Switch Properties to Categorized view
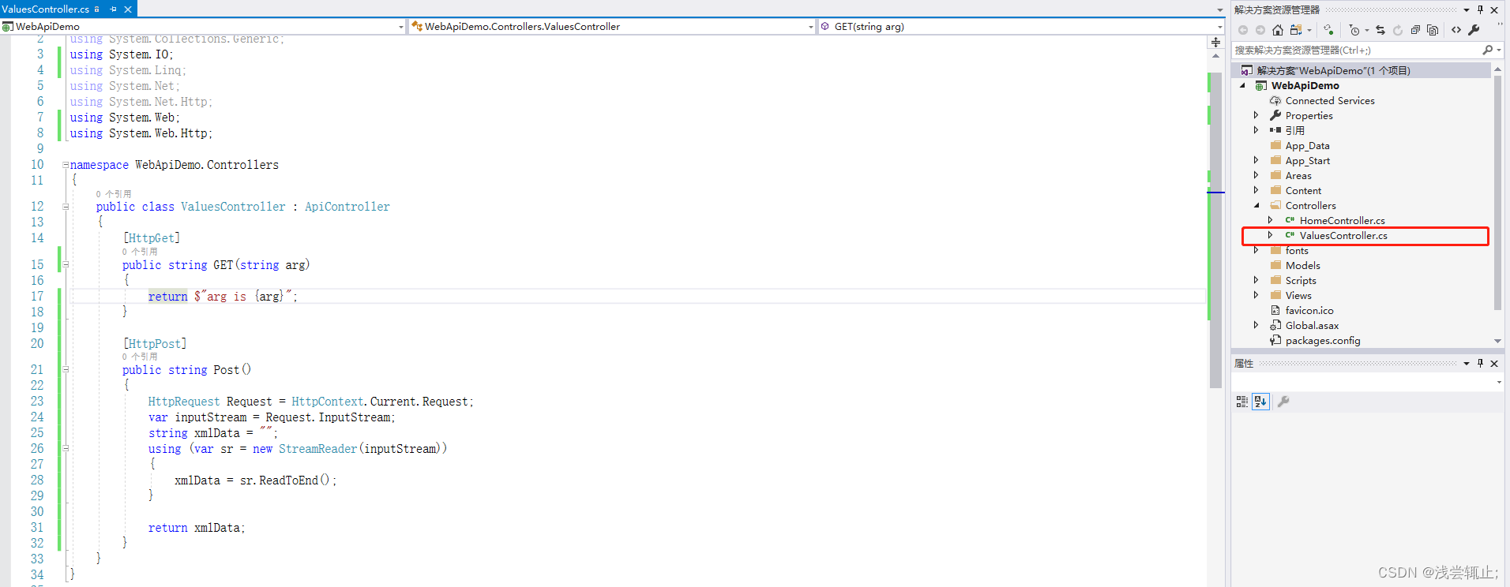1510x587 pixels. [x=1242, y=402]
